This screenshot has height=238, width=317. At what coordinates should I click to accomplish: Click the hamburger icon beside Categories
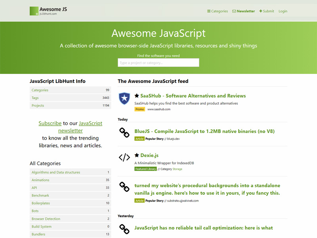pyautogui.click(x=209, y=11)
